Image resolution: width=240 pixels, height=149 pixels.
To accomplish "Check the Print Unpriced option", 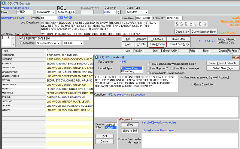I will (x=148, y=68).
